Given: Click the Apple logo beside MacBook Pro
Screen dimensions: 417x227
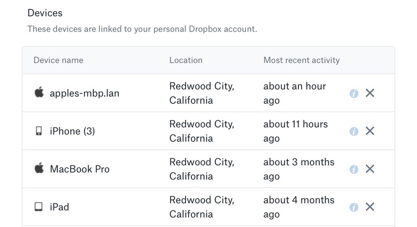Looking at the screenshot, I should [38, 169].
